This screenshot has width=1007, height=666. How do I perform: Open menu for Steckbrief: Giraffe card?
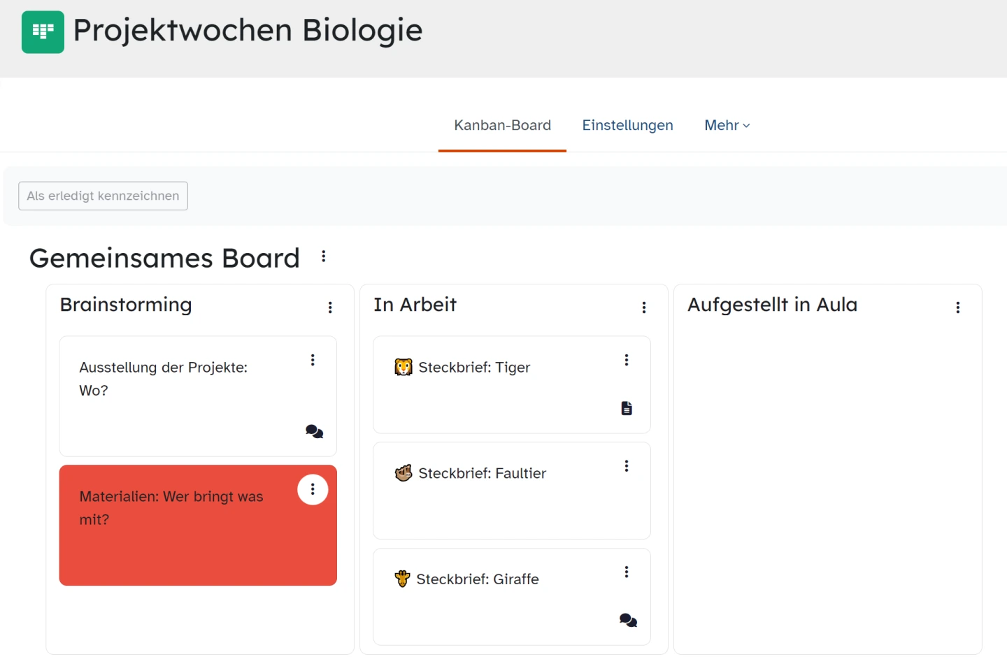pos(627,572)
